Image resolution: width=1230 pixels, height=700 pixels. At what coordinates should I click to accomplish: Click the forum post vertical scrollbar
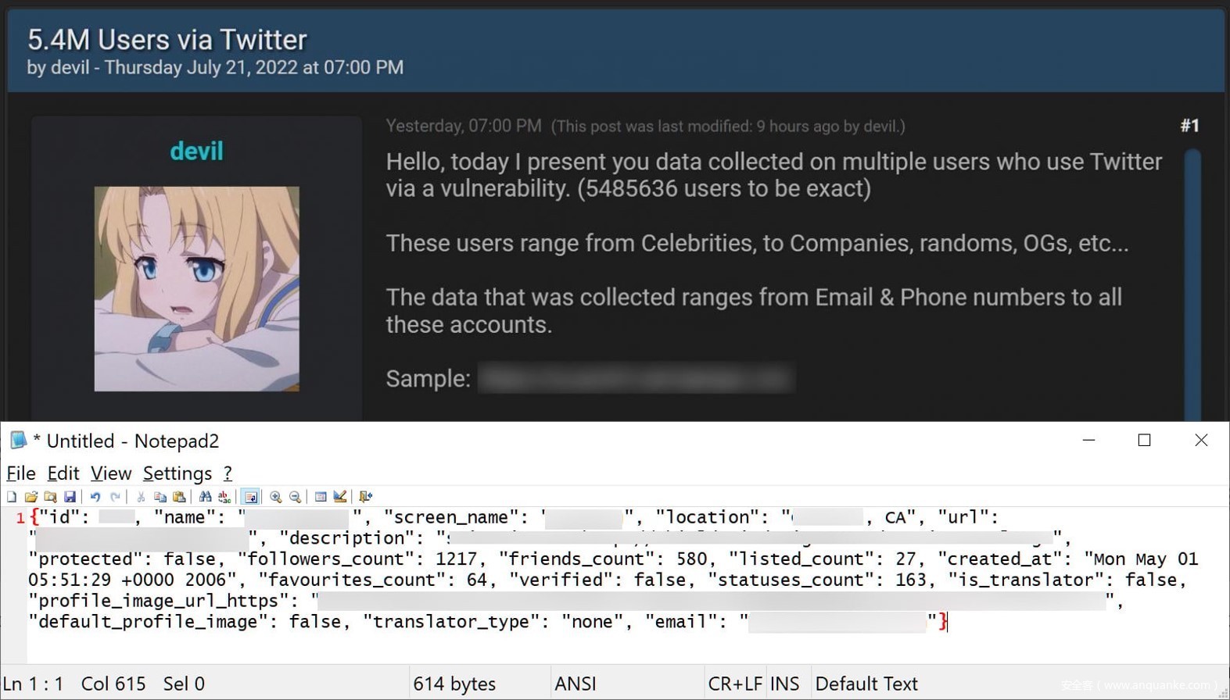[x=1192, y=285]
